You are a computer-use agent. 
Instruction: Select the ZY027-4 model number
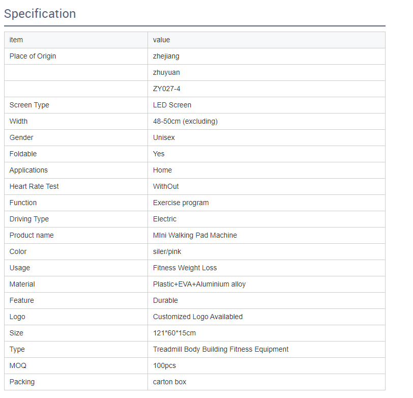click(x=167, y=89)
